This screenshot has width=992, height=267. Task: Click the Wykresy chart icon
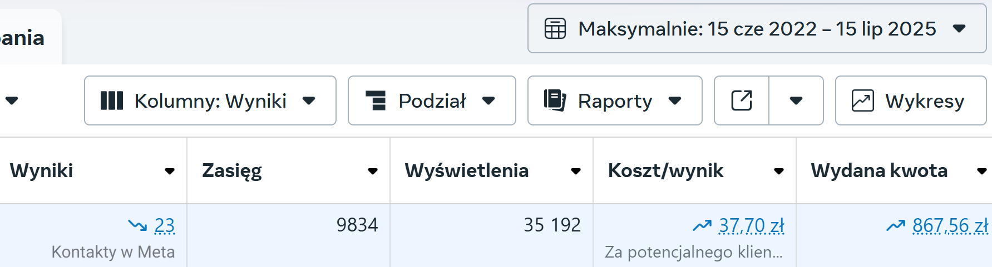tap(862, 100)
